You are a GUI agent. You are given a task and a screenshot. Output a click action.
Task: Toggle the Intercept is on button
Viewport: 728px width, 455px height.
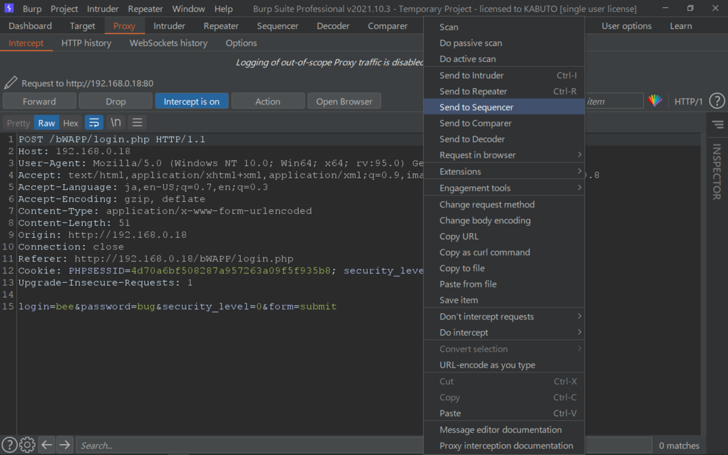(x=192, y=101)
